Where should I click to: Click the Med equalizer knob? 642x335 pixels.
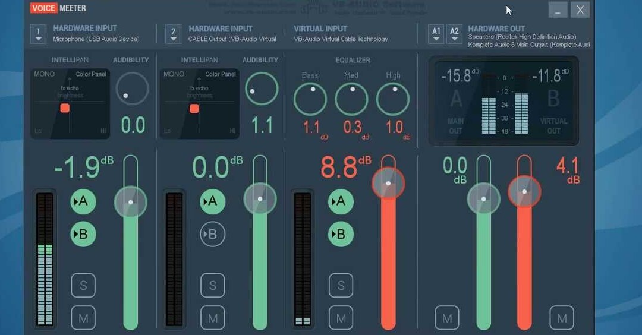pyautogui.click(x=352, y=99)
